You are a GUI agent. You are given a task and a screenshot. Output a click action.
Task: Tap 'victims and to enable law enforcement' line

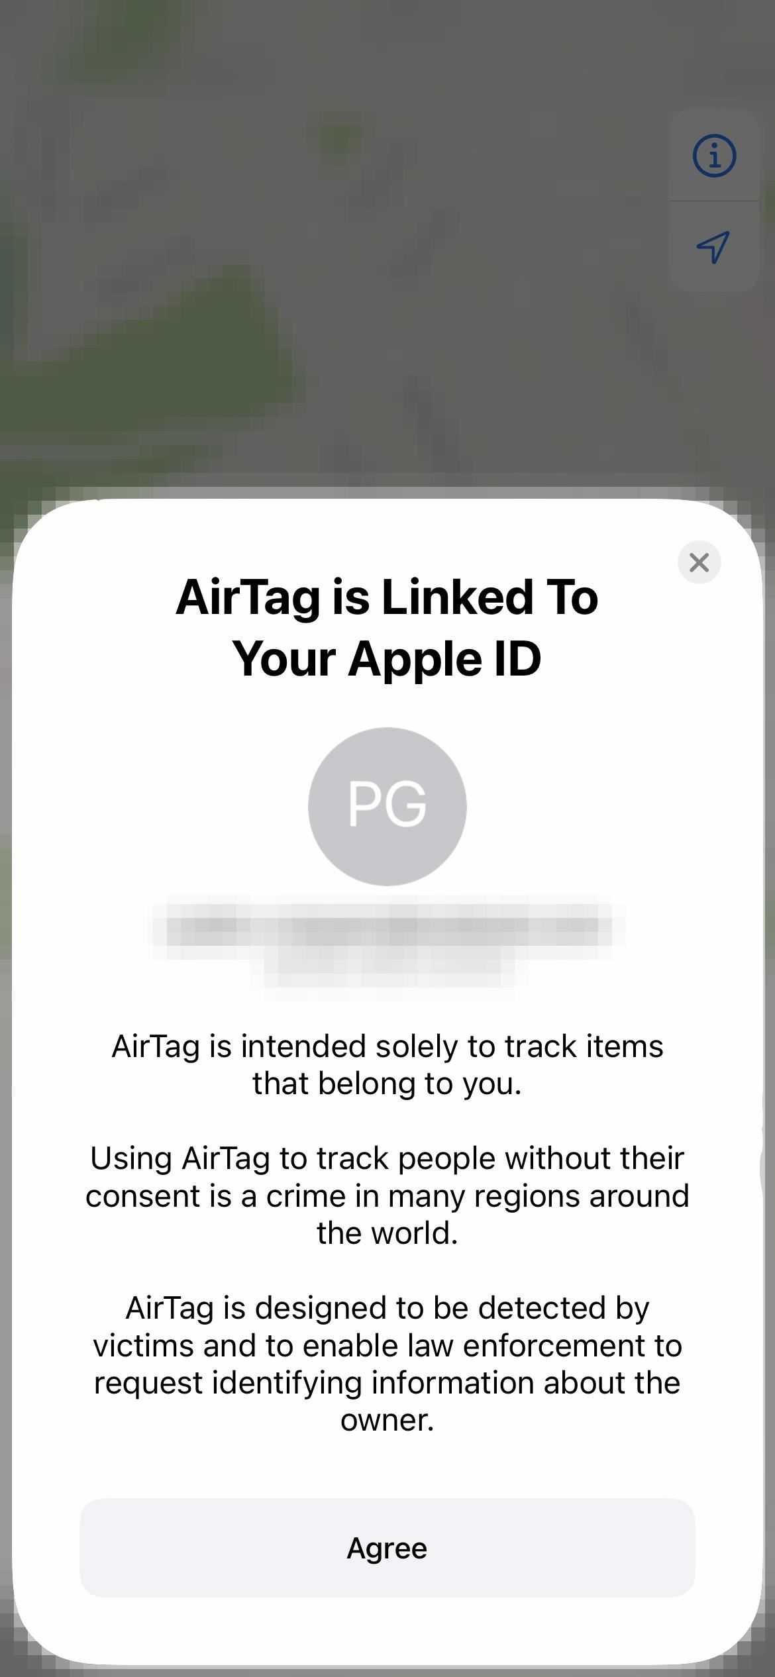pyautogui.click(x=387, y=1346)
